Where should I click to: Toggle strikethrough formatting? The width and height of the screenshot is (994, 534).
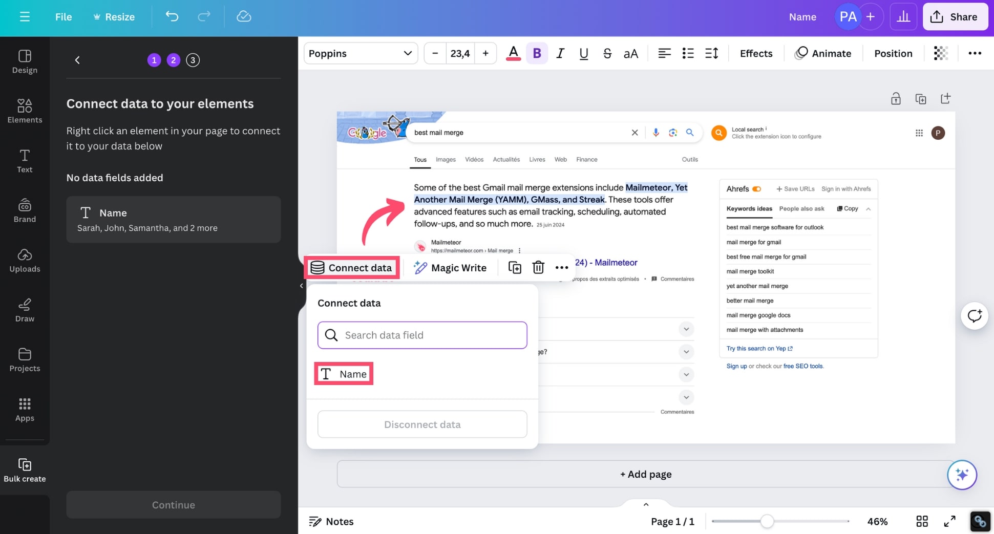click(607, 53)
